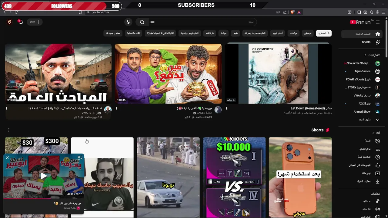Open the 'المباحث العامة' video thumbnail
This screenshot has width=388, height=218.
point(58,74)
